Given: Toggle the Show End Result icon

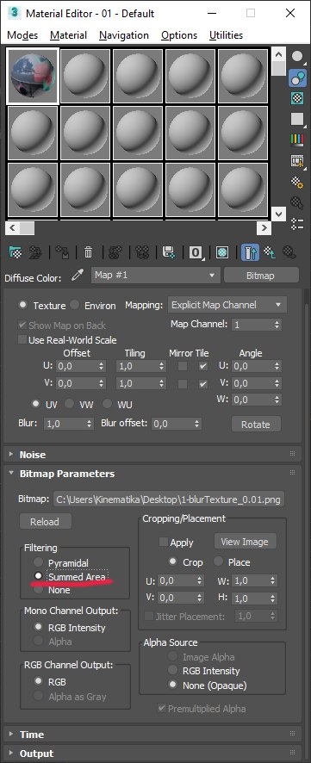Looking at the screenshot, I should [250, 252].
